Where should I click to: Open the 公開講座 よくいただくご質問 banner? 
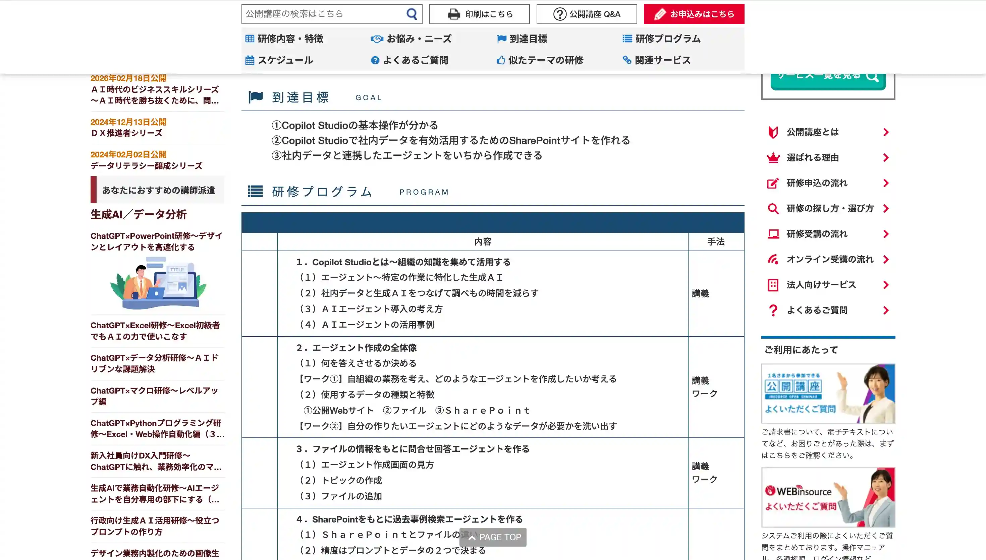click(828, 394)
